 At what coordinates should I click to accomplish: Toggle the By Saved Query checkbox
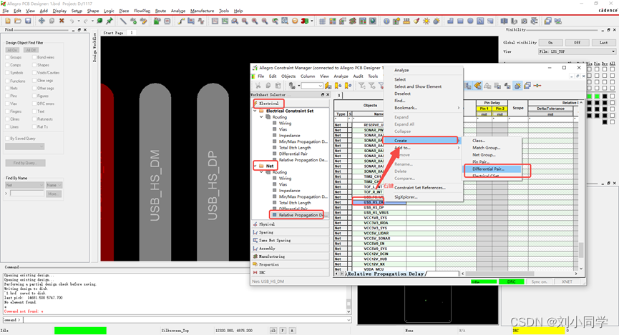[8, 138]
